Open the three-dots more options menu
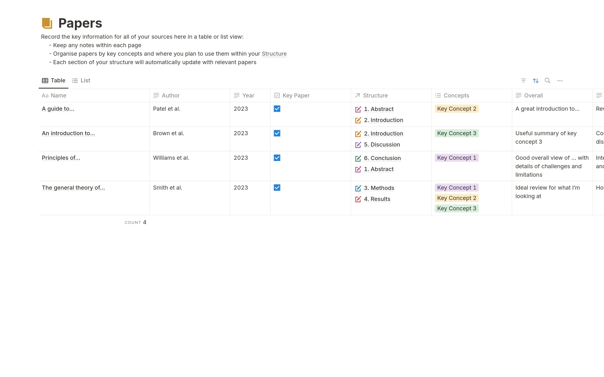Viewport: 604px width, 377px height. pos(560,81)
